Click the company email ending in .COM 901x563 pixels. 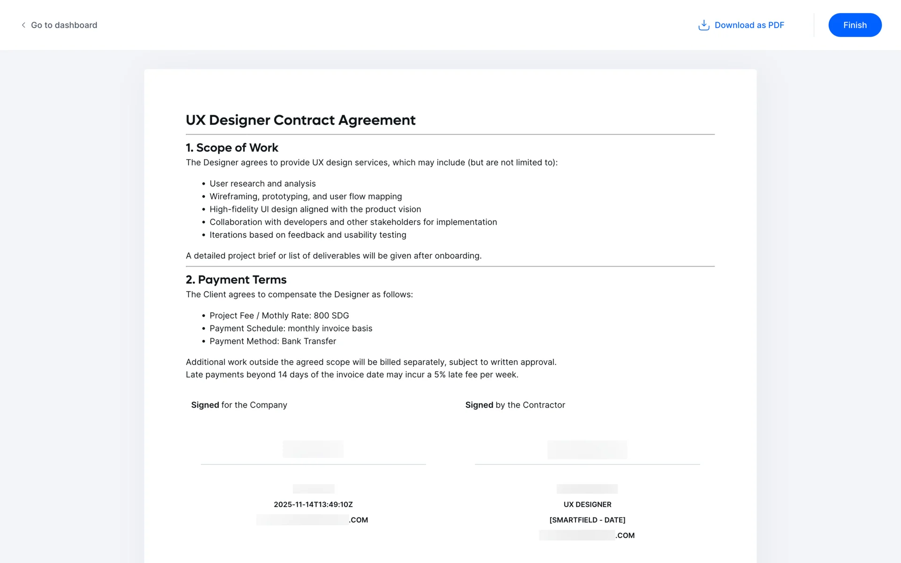[x=312, y=520]
